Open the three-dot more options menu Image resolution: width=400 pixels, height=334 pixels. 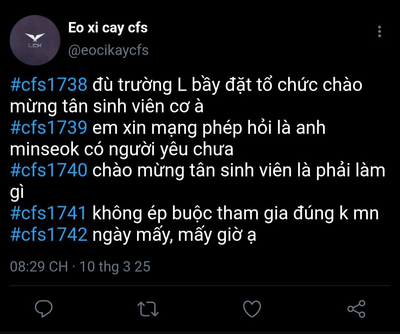click(x=380, y=31)
